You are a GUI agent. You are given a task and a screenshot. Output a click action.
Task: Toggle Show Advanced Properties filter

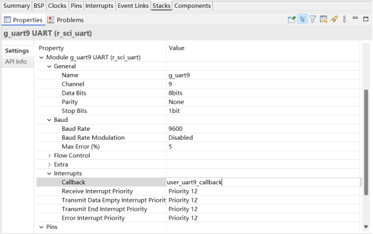(313, 19)
